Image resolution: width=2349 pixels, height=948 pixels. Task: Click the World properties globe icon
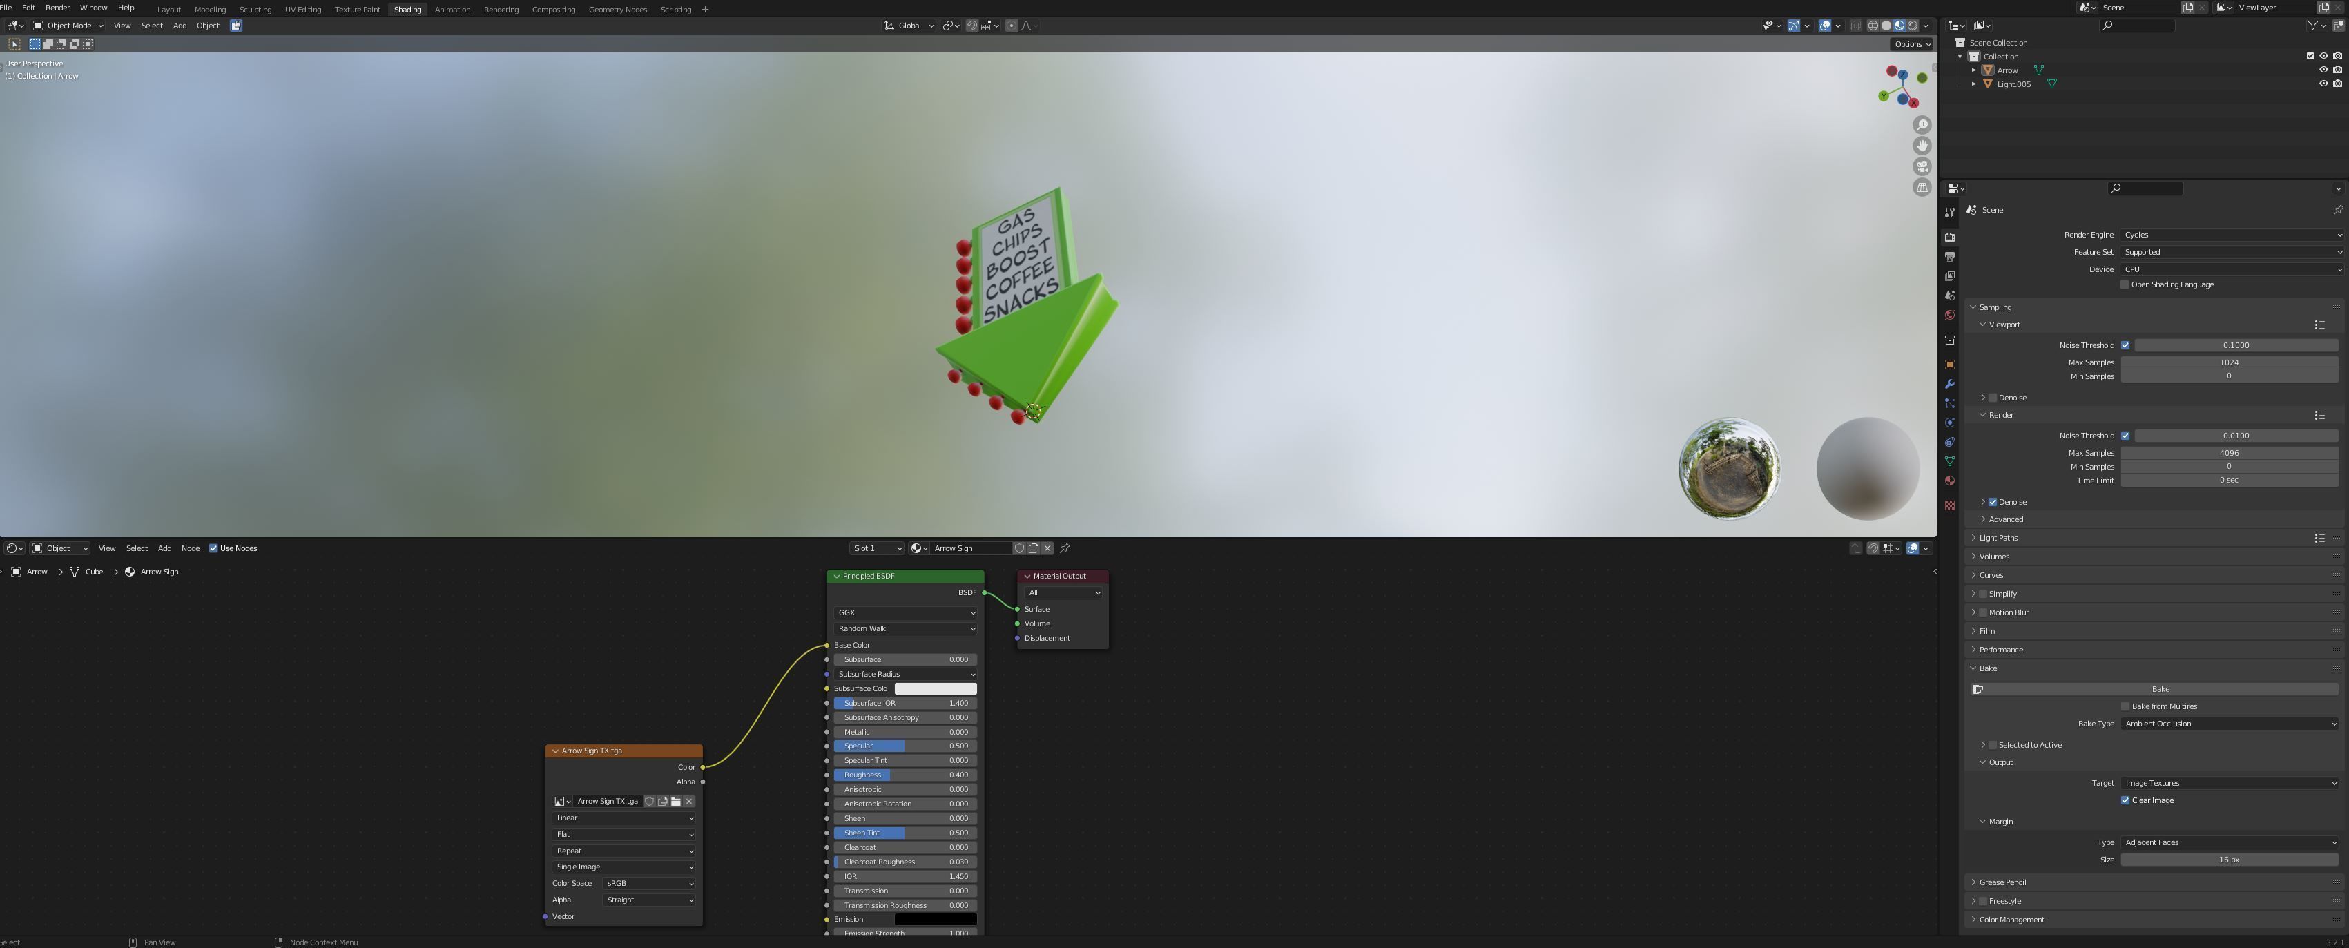(x=1950, y=316)
